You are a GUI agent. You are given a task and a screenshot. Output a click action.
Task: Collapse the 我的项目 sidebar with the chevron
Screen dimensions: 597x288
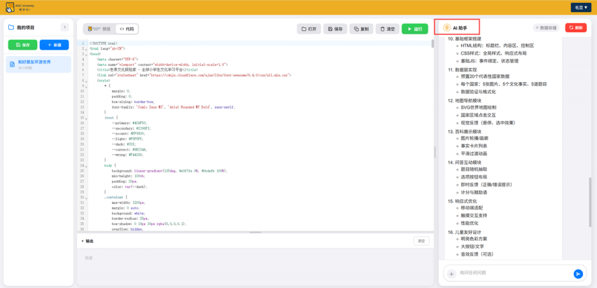(x=65, y=27)
